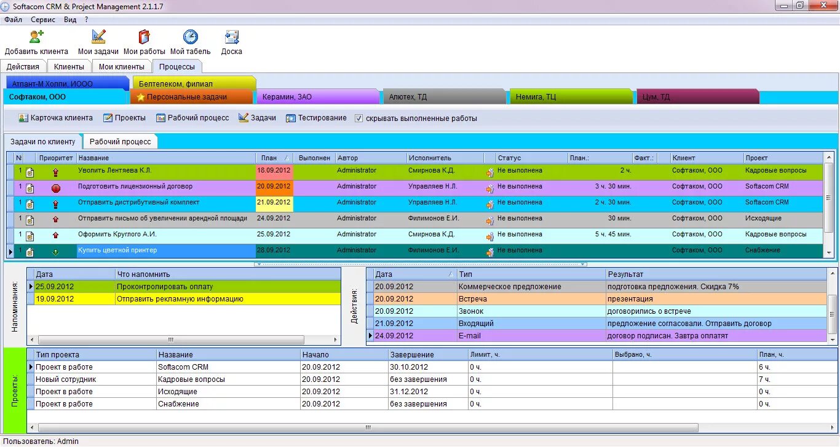Switch to the Действия tab
The width and height of the screenshot is (840, 447).
[23, 66]
